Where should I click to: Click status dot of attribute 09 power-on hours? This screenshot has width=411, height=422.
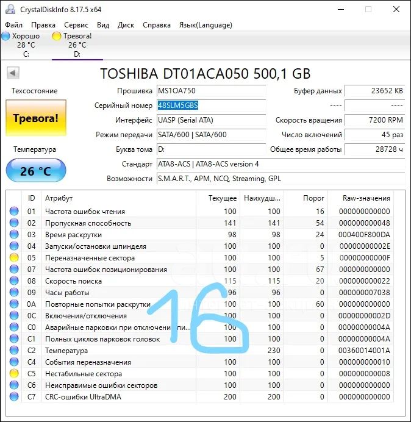(14, 292)
